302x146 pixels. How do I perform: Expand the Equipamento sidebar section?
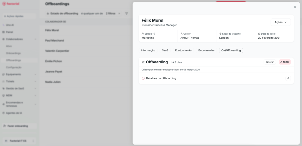coord(35,74)
